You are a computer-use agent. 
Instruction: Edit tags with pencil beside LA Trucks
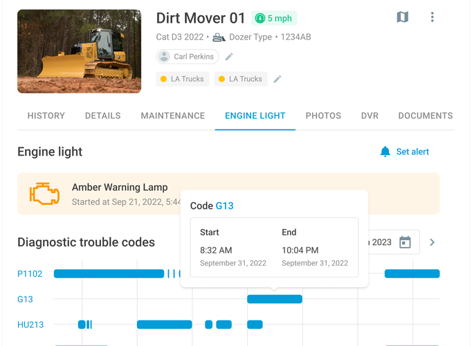pyautogui.click(x=278, y=79)
